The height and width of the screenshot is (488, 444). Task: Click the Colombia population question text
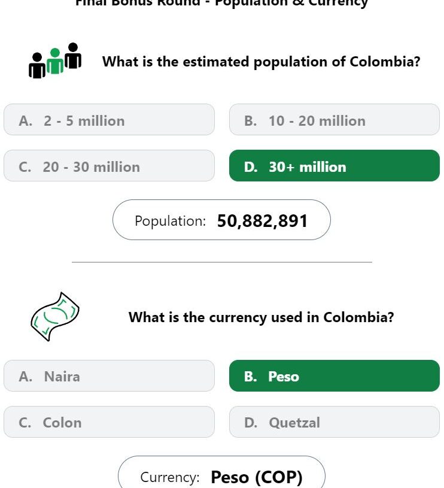[x=261, y=62]
